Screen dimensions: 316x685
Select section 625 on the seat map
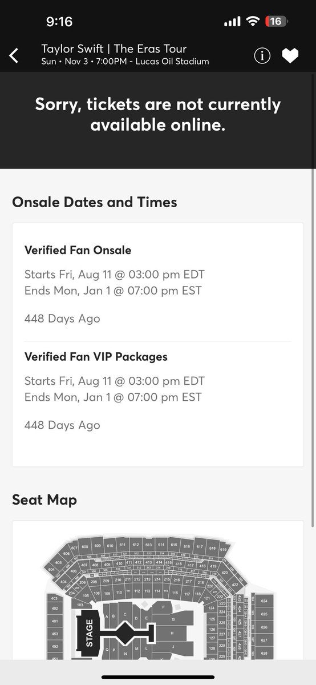pos(264,614)
